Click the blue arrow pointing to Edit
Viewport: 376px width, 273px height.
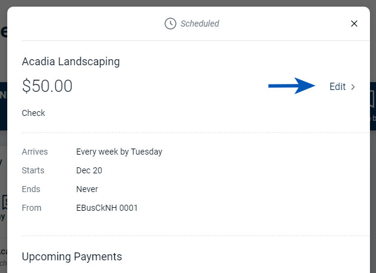pos(293,86)
